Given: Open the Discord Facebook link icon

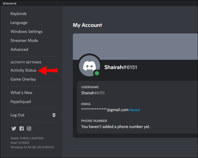Looking at the screenshot, I should [x=22, y=129].
